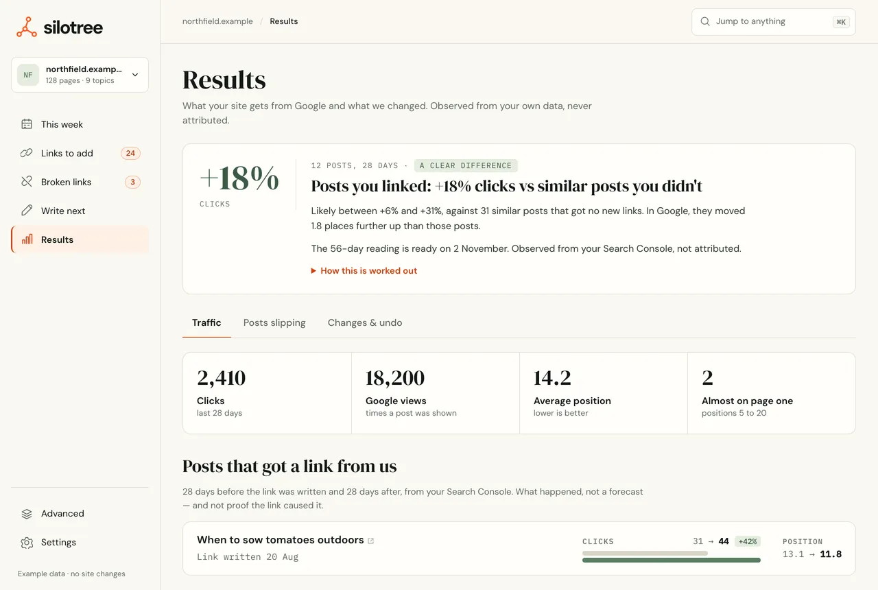The image size is (878, 590).
Task: Click the position 13.1 → 11.8 value
Action: click(x=812, y=554)
